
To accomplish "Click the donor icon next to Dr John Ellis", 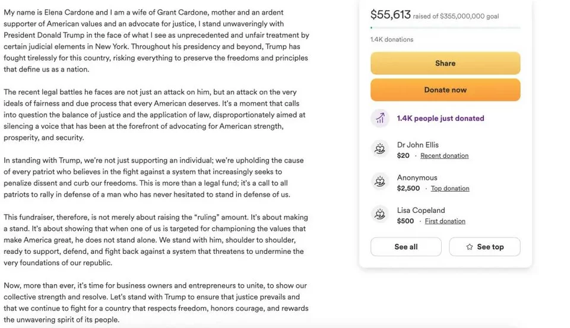I will [x=380, y=149].
